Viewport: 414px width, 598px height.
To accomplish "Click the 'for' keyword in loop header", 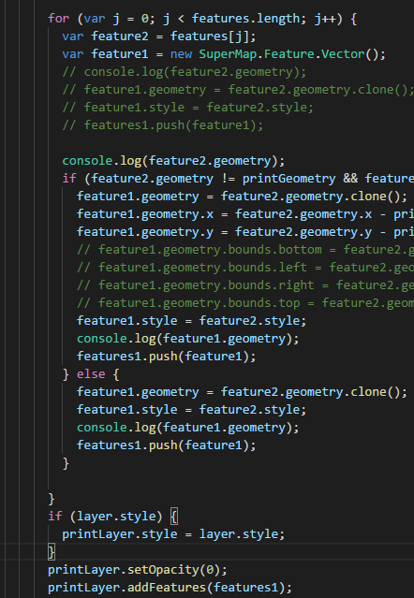I will [x=58, y=19].
